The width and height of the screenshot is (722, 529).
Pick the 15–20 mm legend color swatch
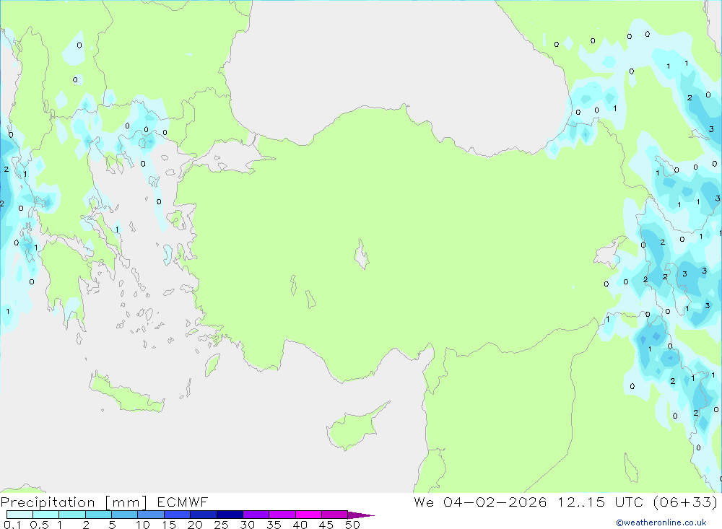[178, 515]
